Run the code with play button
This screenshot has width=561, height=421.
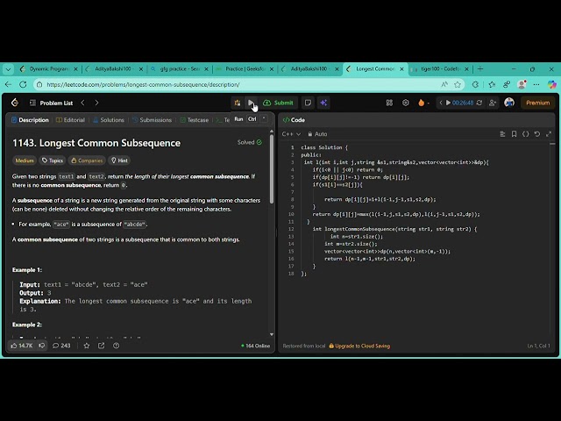(x=251, y=103)
